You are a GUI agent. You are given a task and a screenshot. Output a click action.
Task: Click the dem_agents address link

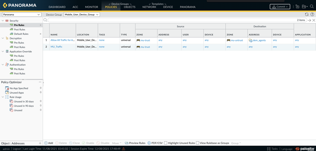(259, 40)
